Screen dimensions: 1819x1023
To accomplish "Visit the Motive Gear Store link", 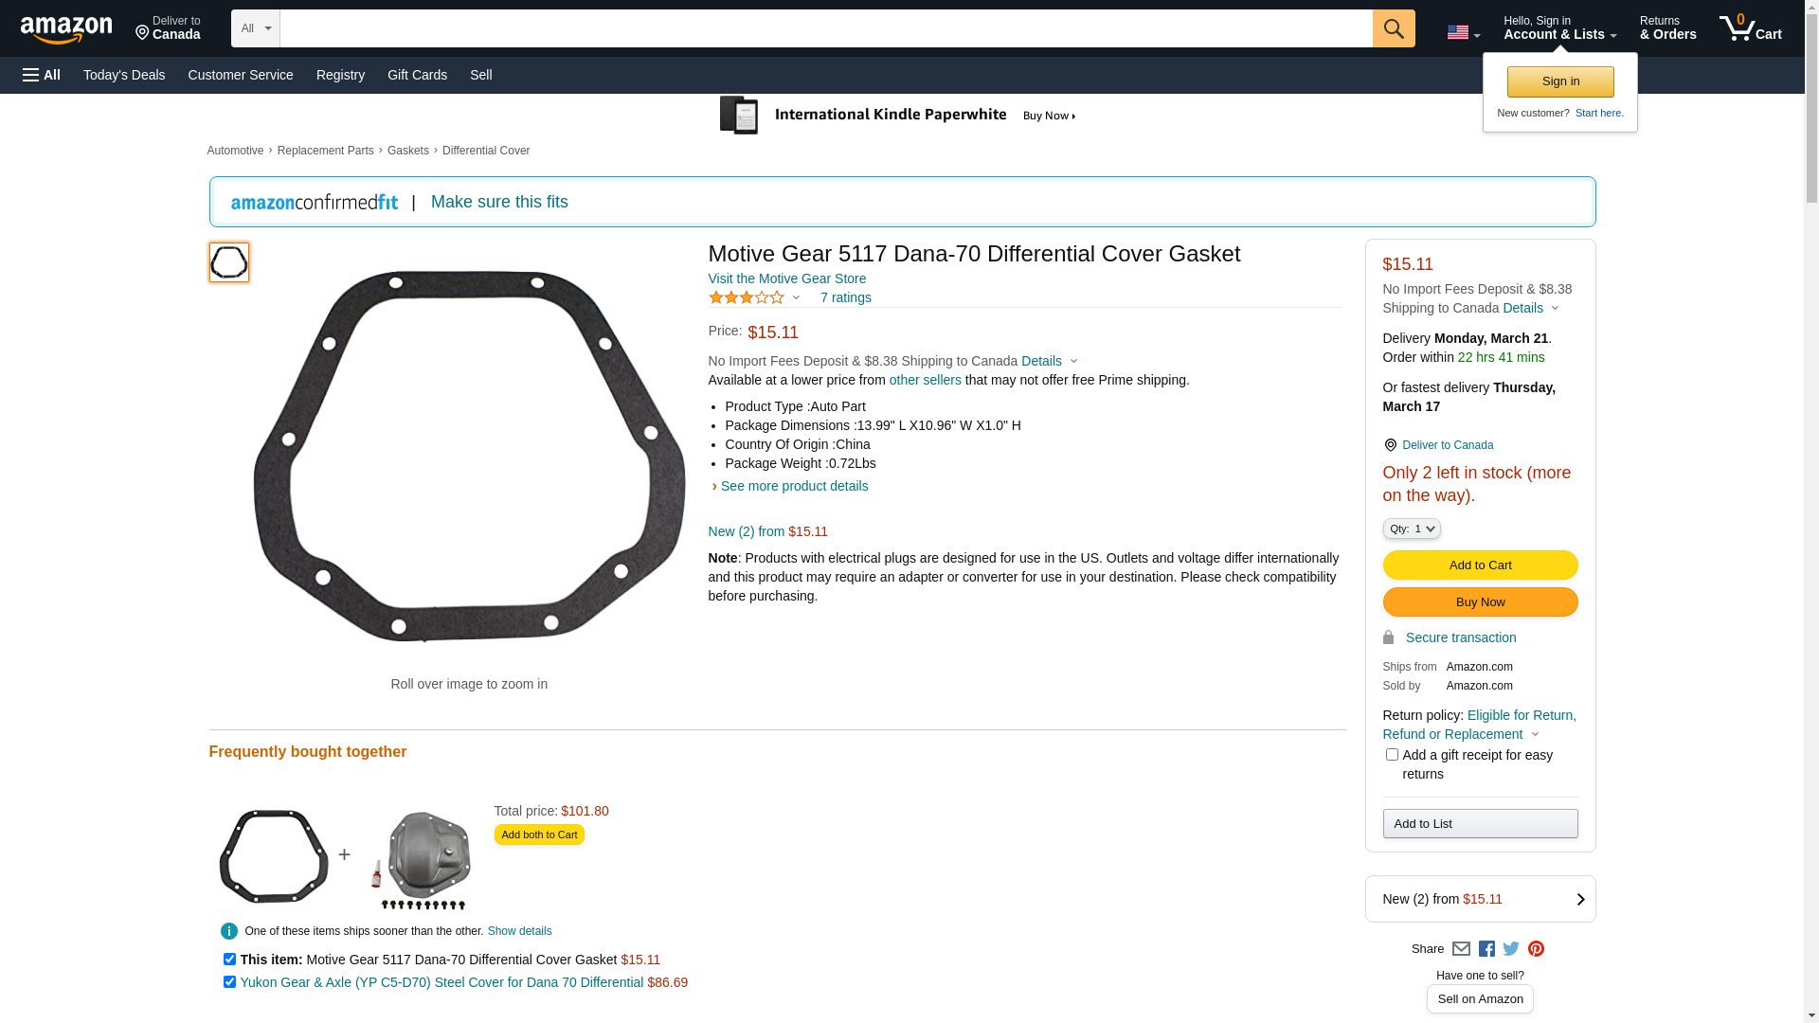I will 786,278.
